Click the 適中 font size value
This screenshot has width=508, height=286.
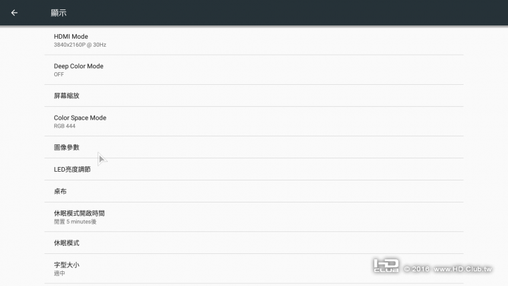click(59, 273)
